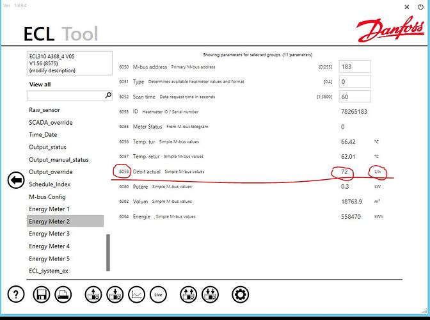Select the Energy Meter 4 group
Image resolution: width=430 pixels, height=320 pixels.
49,246
